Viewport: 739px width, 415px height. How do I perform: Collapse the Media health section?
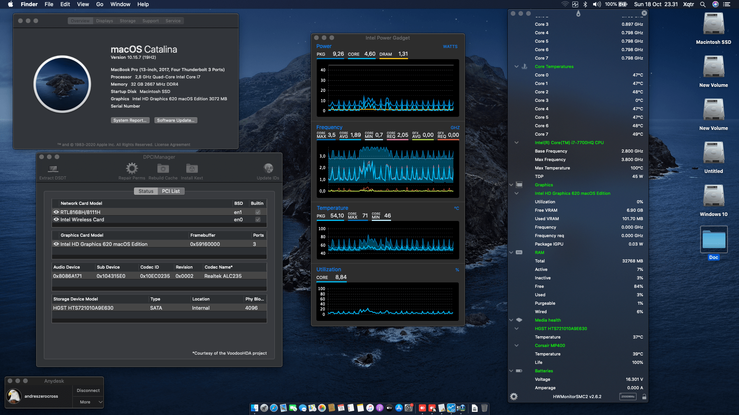click(x=511, y=320)
